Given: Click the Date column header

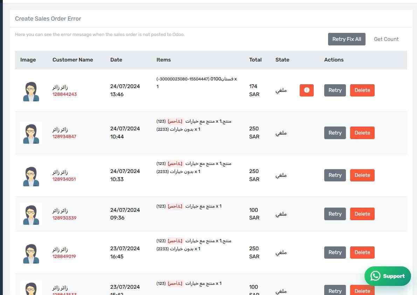Looking at the screenshot, I should 116,60.
